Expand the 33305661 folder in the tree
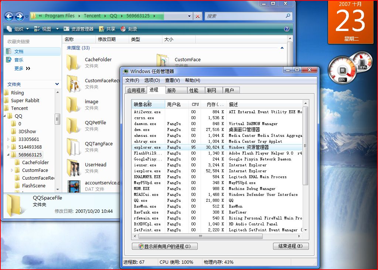Viewport: 378px width, 270px height. click(x=8, y=139)
